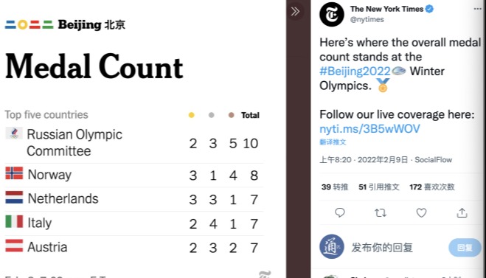Share the tweet via the share icon
Image resolution: width=486 pixels, height=278 pixels.
click(x=462, y=212)
